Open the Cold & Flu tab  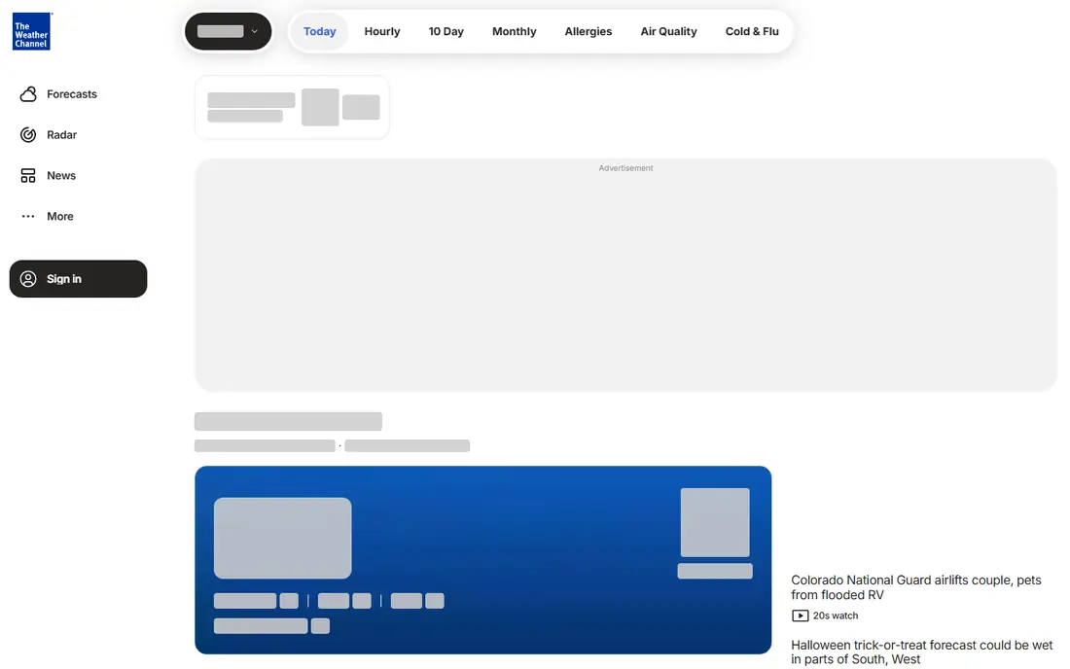tap(752, 31)
